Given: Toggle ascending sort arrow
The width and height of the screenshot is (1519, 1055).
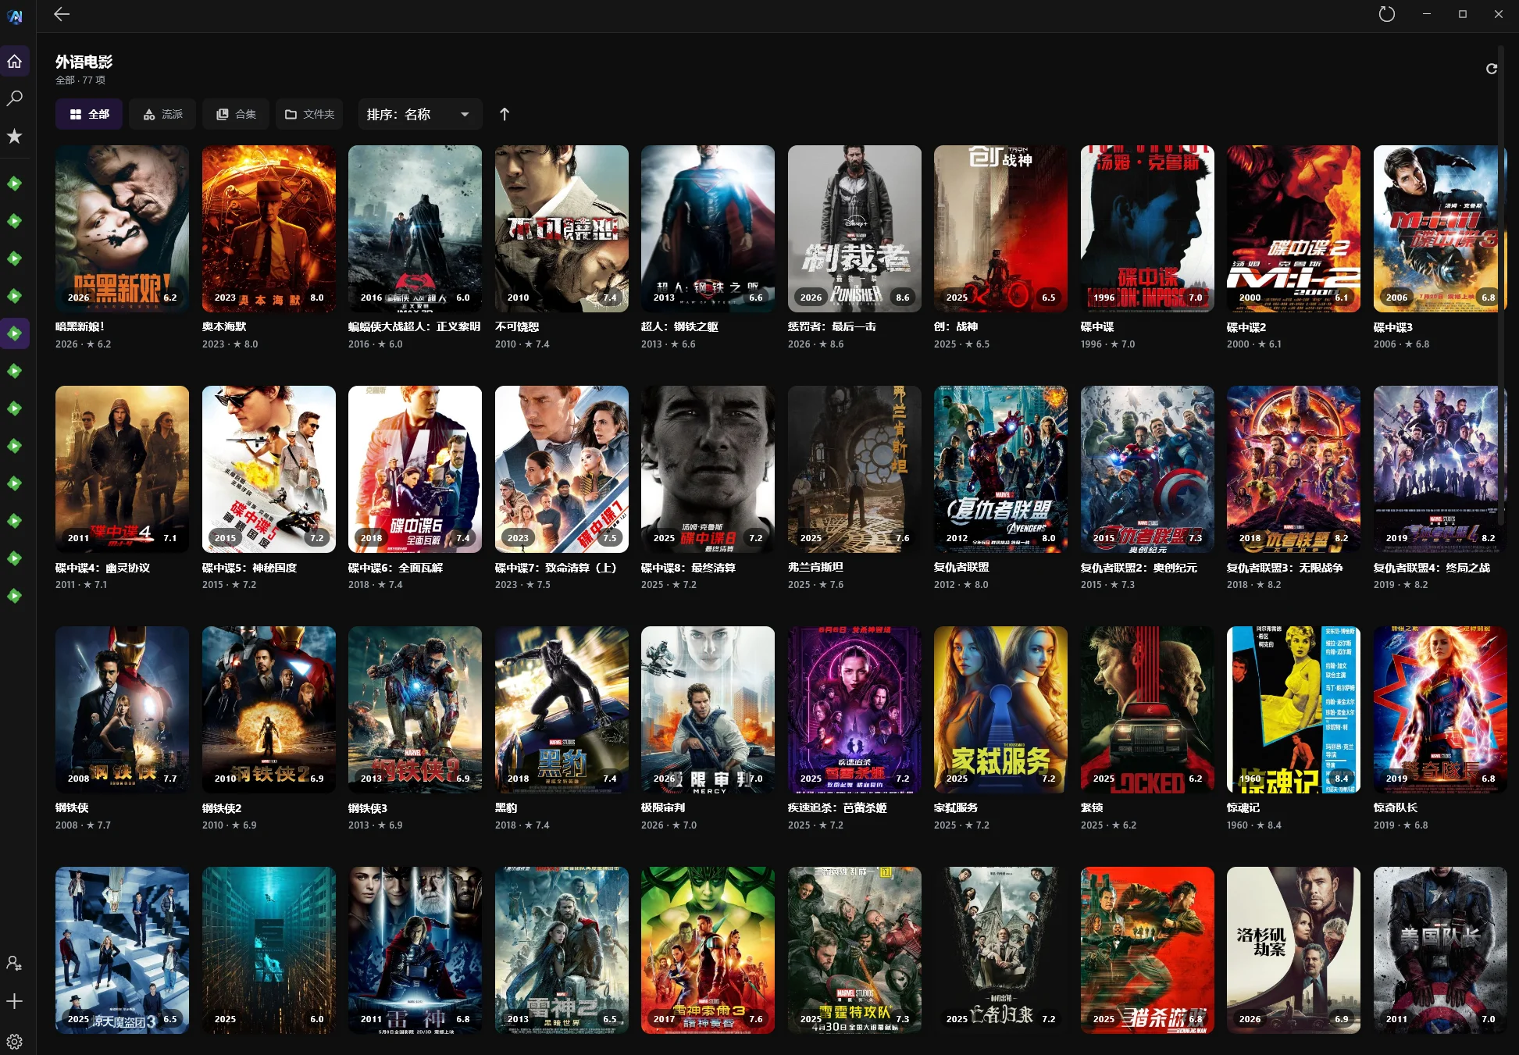Looking at the screenshot, I should [x=505, y=114].
